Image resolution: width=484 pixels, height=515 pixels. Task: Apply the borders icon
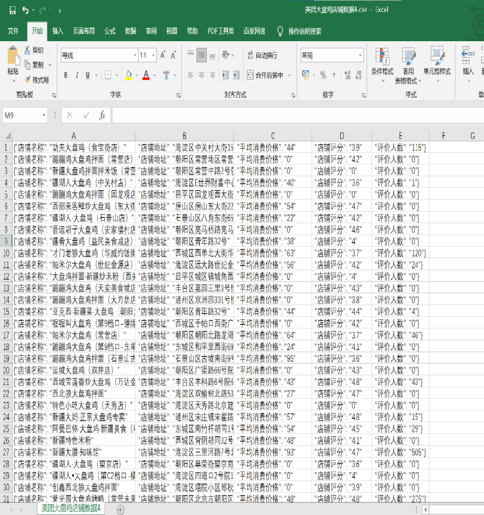[108, 75]
